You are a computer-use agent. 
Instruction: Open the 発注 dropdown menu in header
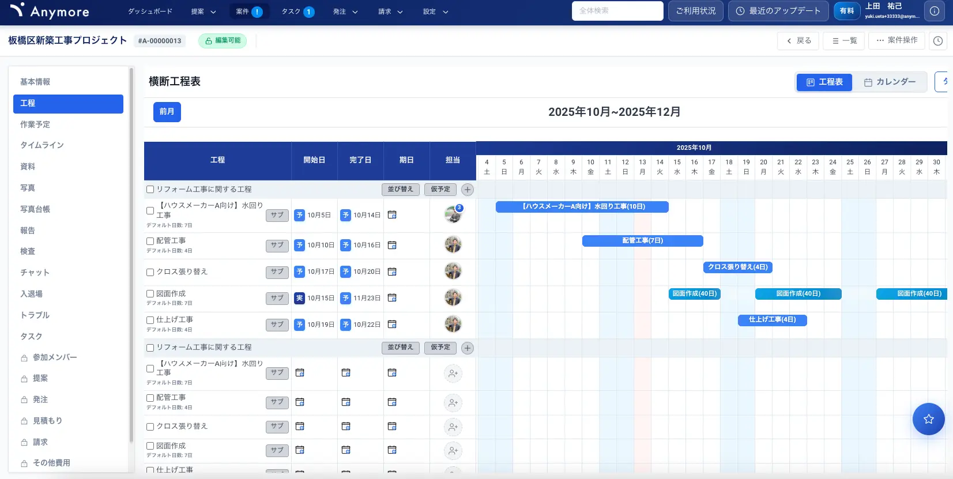345,12
